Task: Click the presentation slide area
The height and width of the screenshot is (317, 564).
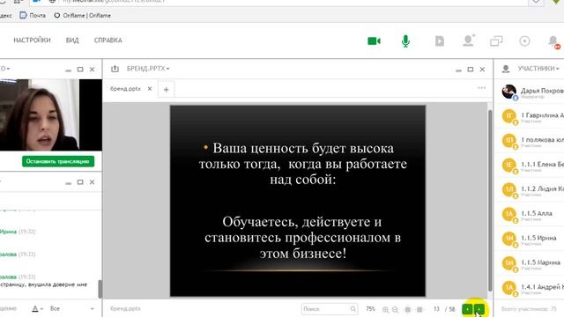Action: pyautogui.click(x=298, y=201)
